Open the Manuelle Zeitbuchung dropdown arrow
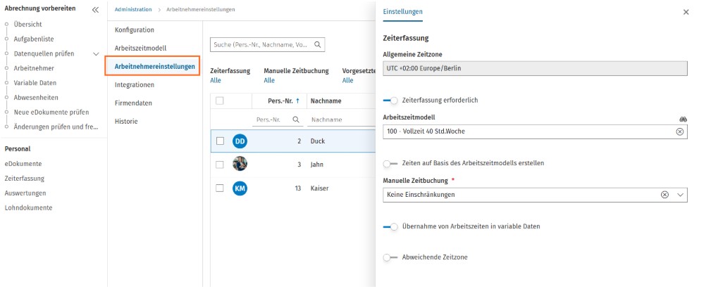The image size is (711, 296). [680, 195]
